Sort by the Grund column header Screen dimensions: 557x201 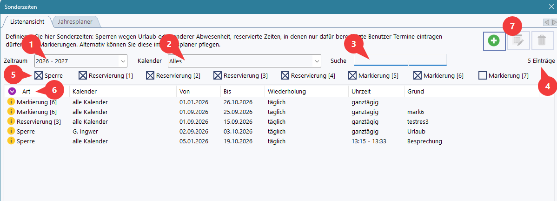pyautogui.click(x=472, y=92)
